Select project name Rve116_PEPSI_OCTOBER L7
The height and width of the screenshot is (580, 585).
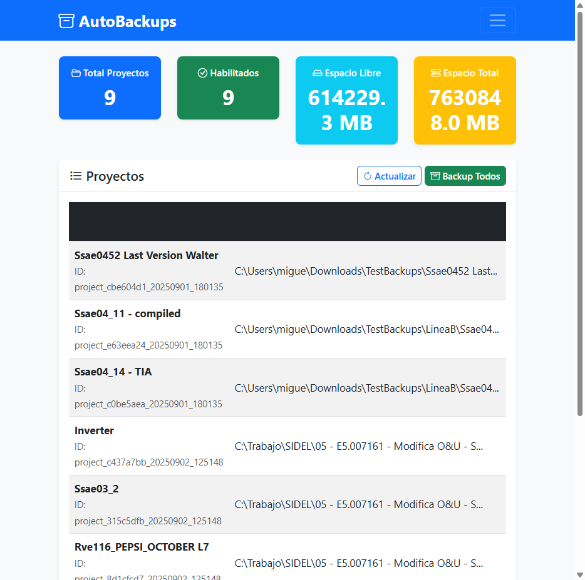click(x=142, y=547)
